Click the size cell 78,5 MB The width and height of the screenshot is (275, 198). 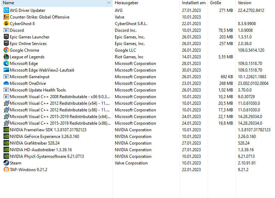[226, 30]
